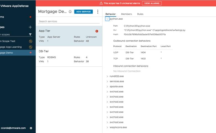Expand the first svchost.exe row
216x133 pixels.
[107, 92]
